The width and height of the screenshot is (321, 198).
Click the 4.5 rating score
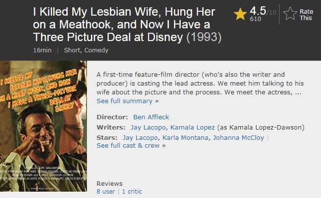[x=257, y=10]
